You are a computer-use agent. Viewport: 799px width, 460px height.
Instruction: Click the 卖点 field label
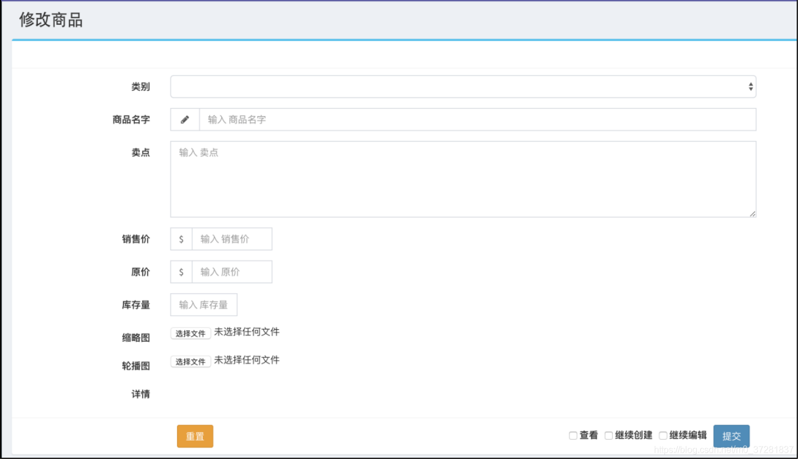(x=141, y=152)
